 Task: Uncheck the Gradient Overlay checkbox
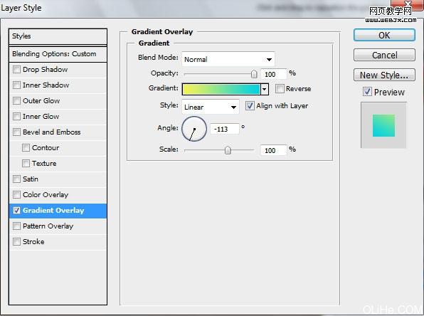pyautogui.click(x=16, y=211)
